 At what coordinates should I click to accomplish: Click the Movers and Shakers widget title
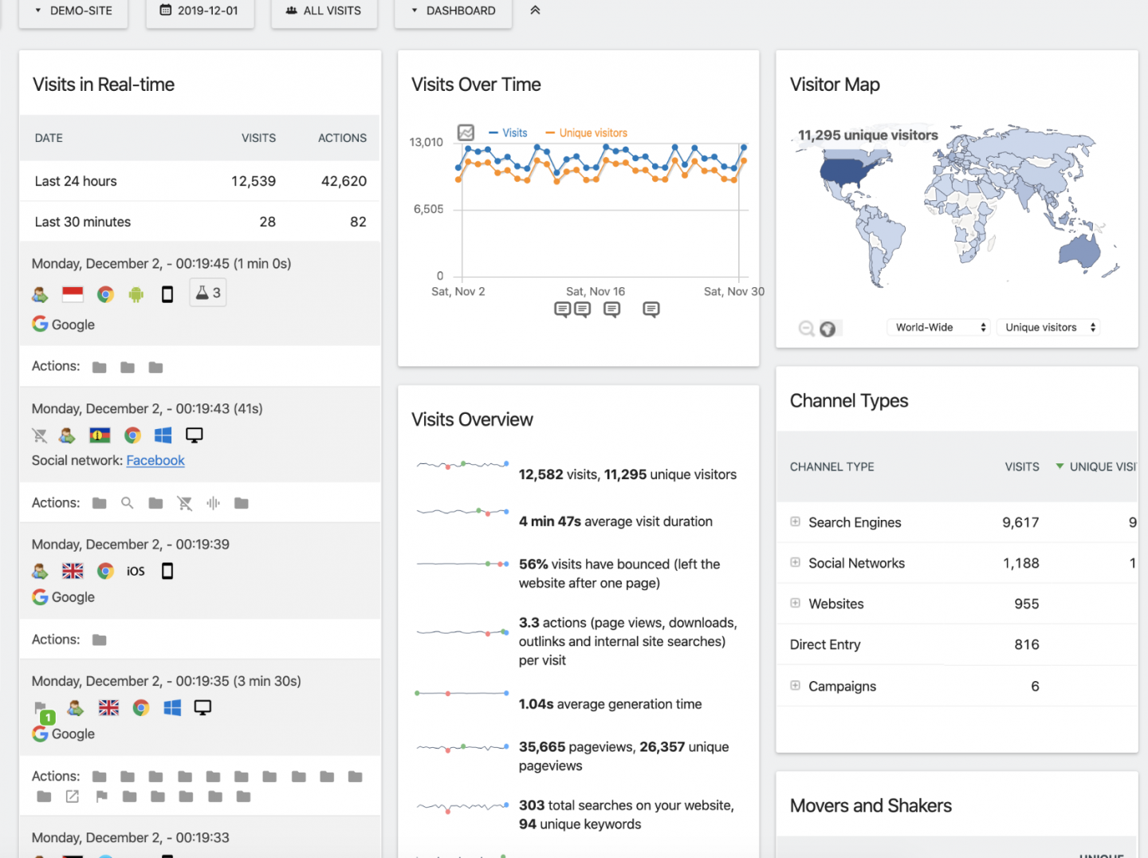point(871,806)
